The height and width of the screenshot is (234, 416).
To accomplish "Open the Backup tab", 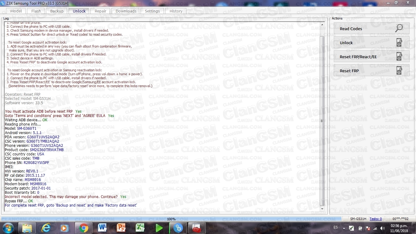I will coord(57,11).
